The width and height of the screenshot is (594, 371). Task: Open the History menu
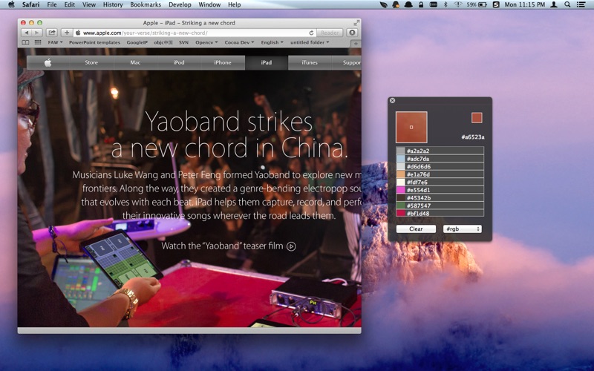pos(113,4)
